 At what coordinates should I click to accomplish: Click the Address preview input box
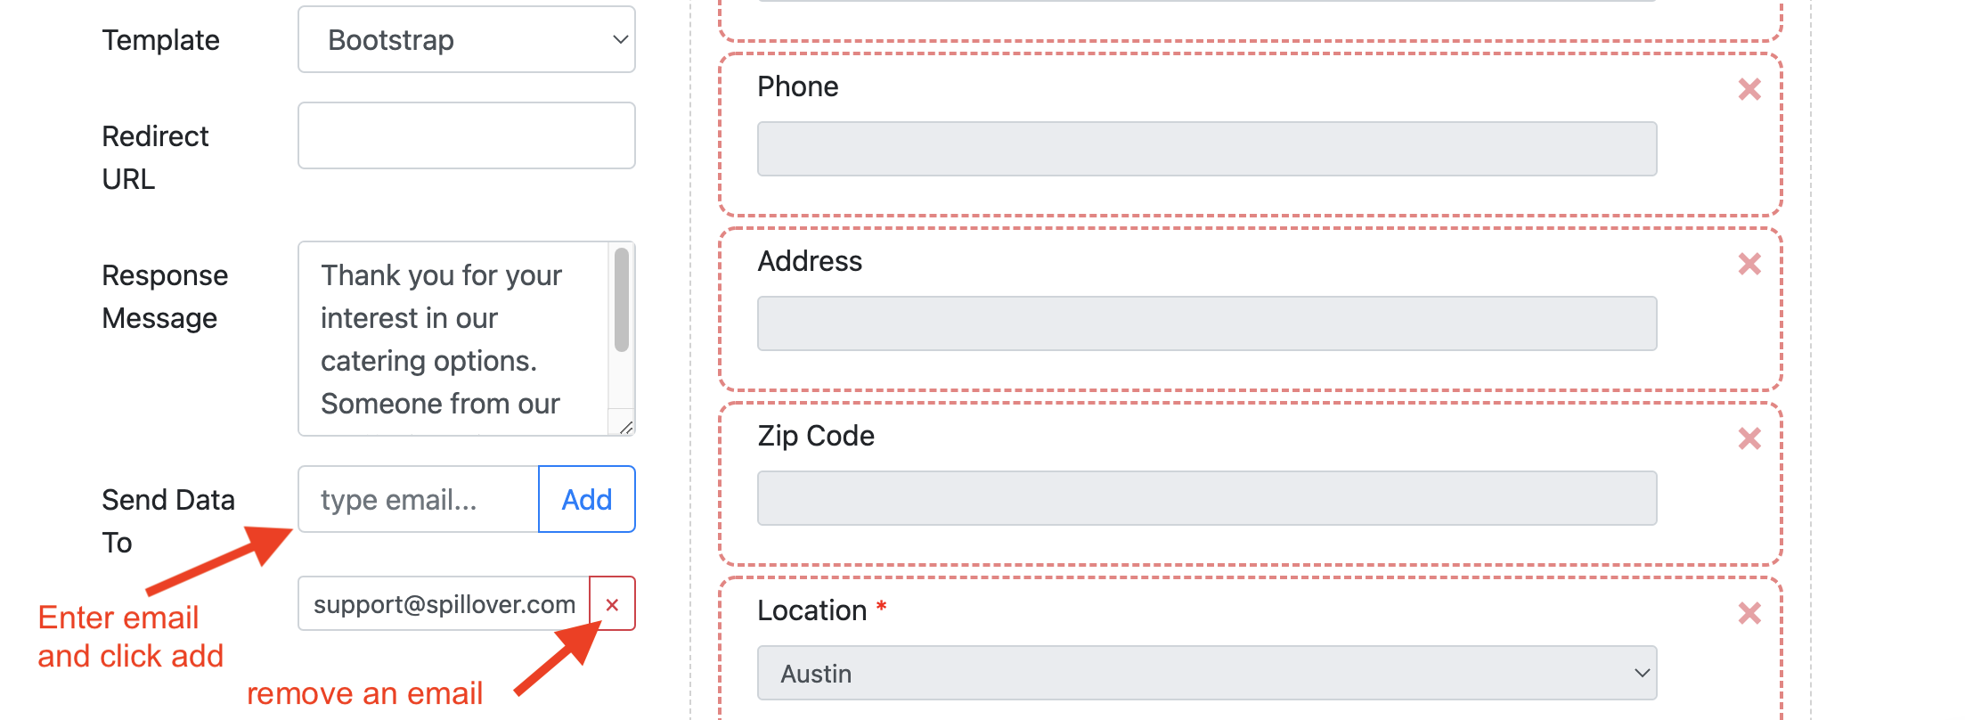coord(1207,323)
